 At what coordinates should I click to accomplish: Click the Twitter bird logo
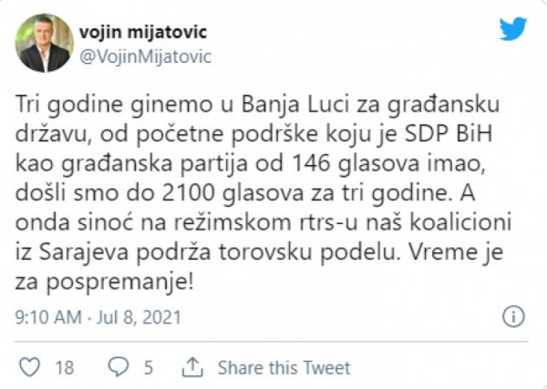pos(513,30)
